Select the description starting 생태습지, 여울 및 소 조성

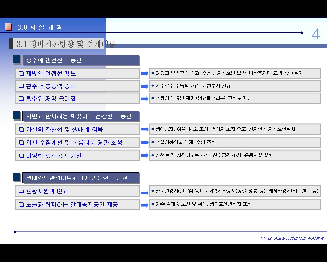coord(235,129)
